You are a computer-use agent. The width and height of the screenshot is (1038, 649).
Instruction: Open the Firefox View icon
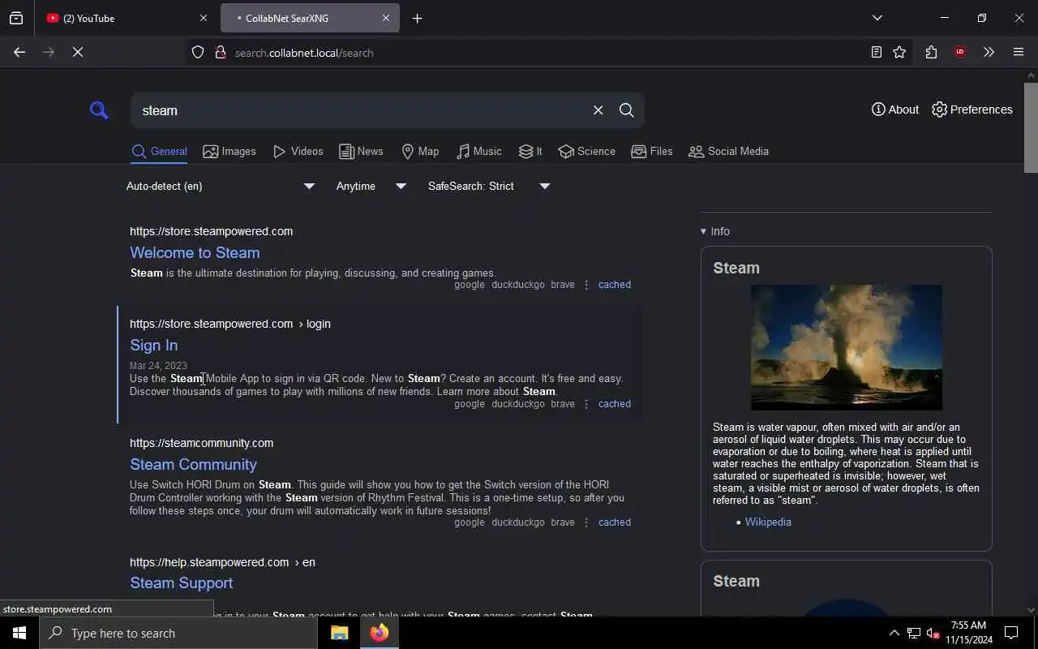click(16, 18)
